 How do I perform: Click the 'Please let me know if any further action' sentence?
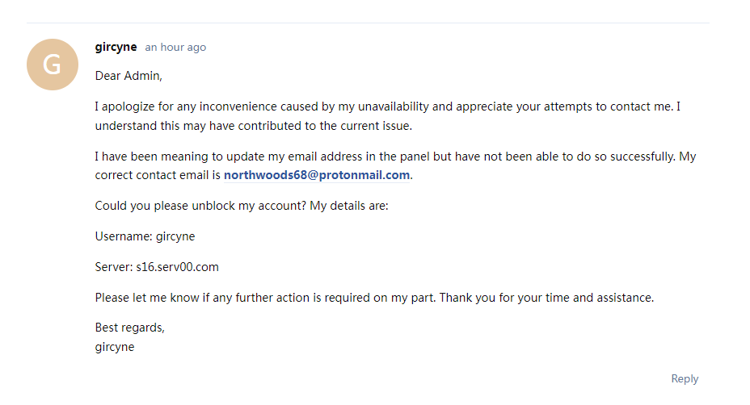pos(265,298)
